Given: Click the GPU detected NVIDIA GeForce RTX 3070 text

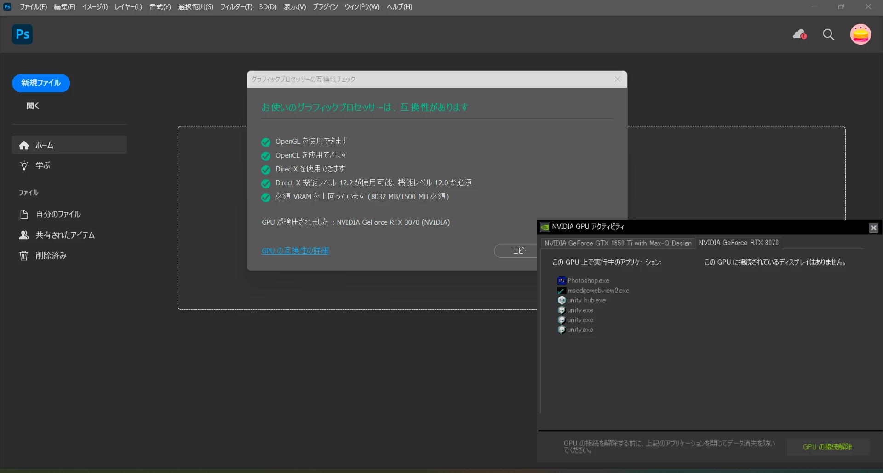Looking at the screenshot, I should pos(356,222).
